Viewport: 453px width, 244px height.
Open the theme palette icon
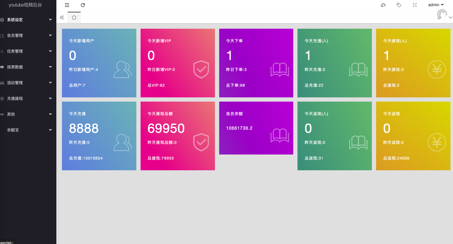point(383,5)
